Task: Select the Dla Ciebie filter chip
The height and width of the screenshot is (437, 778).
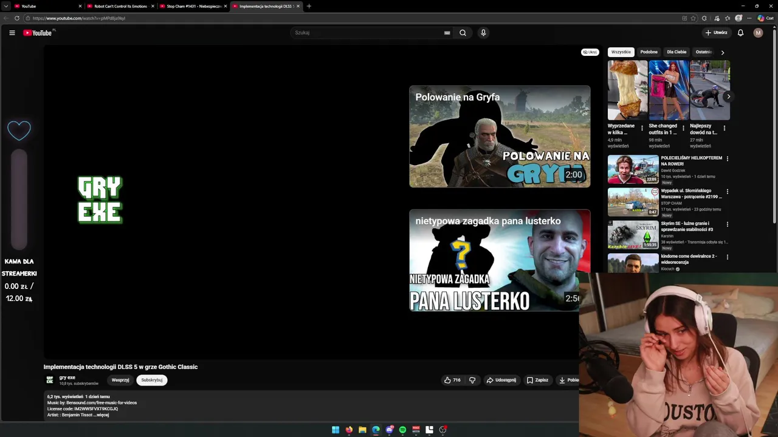Action: click(676, 52)
